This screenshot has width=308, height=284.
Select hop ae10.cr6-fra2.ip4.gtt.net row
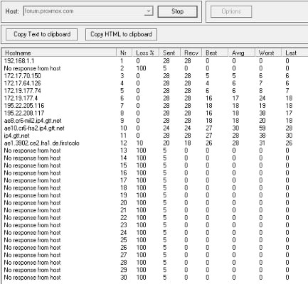[155, 129]
